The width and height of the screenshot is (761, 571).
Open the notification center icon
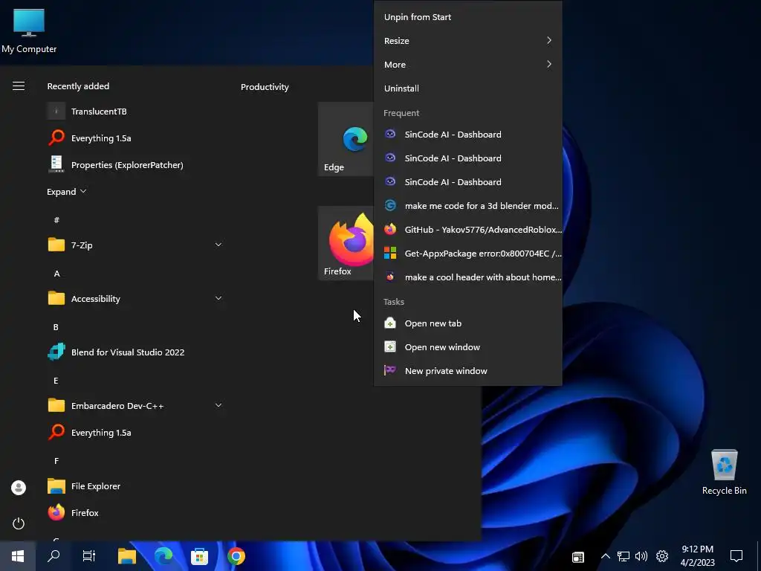(x=736, y=556)
